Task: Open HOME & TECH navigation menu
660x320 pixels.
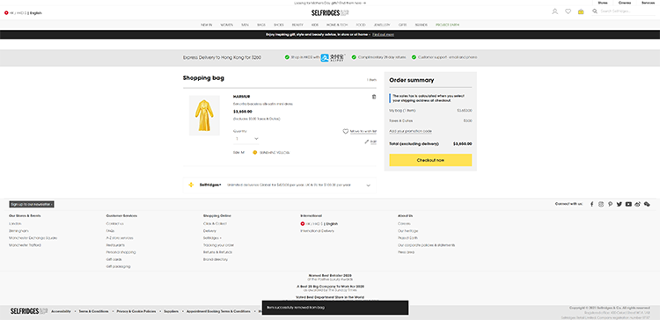Action: click(x=337, y=25)
